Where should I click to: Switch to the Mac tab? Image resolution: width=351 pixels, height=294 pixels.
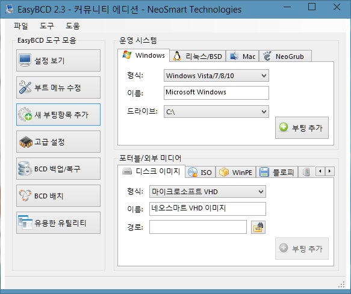click(x=243, y=56)
